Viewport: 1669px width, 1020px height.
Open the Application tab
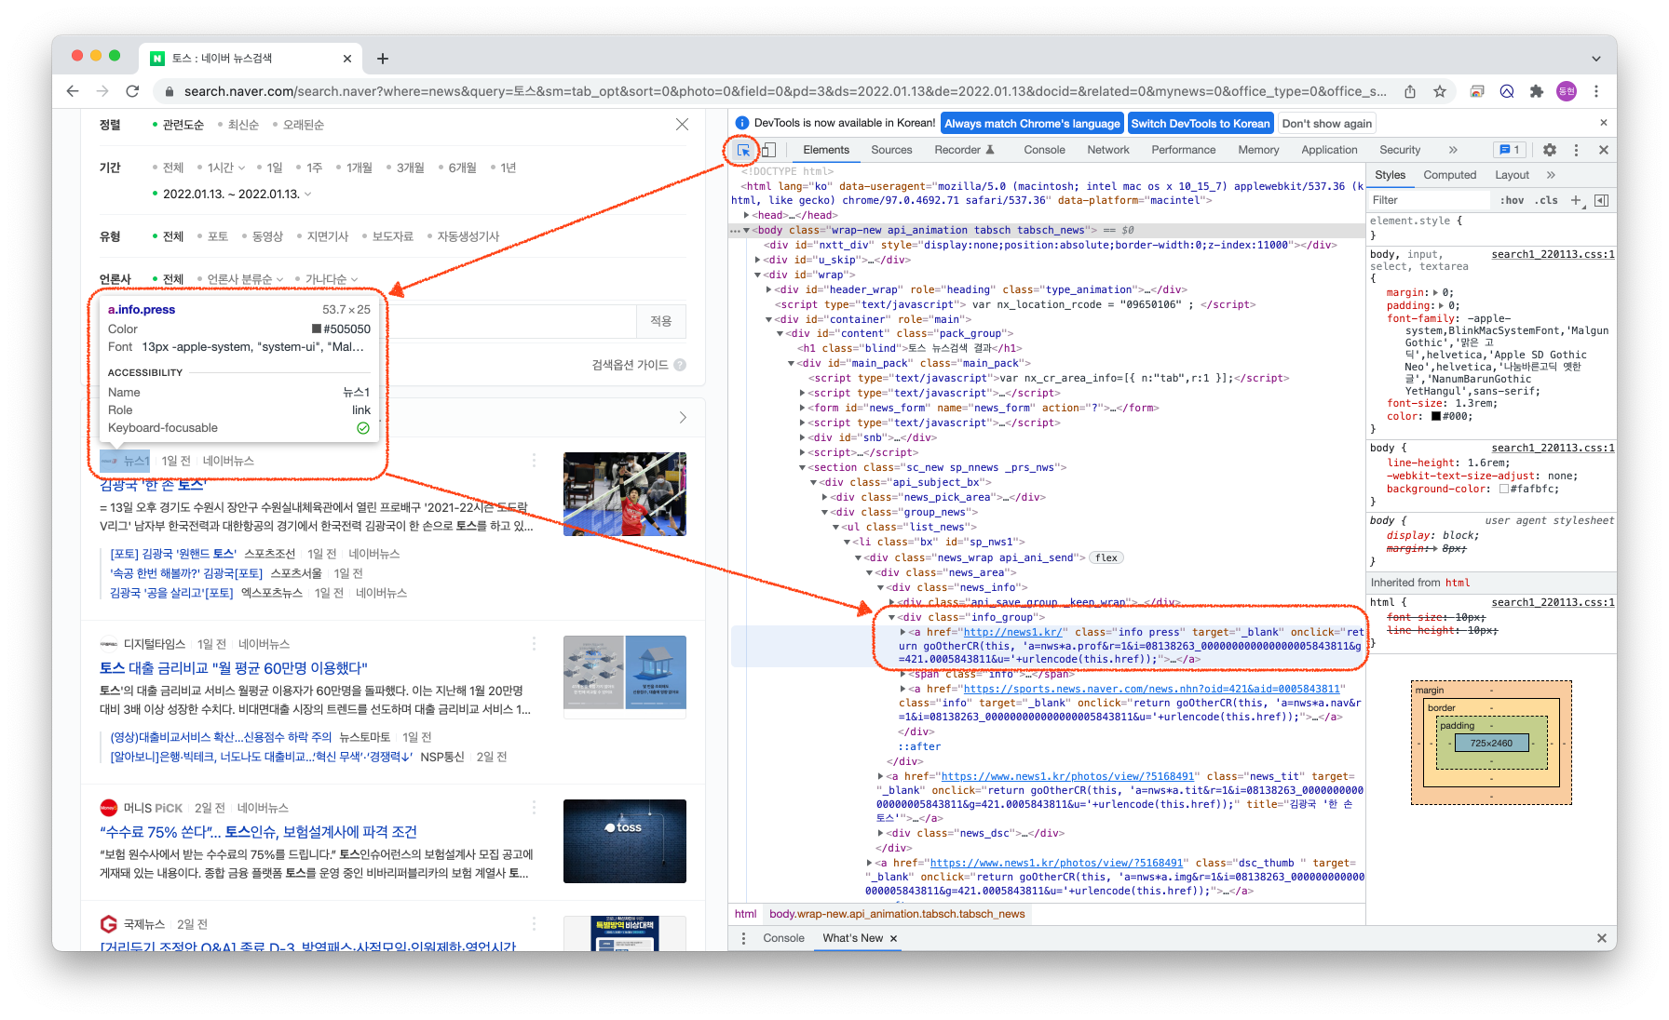click(x=1329, y=150)
